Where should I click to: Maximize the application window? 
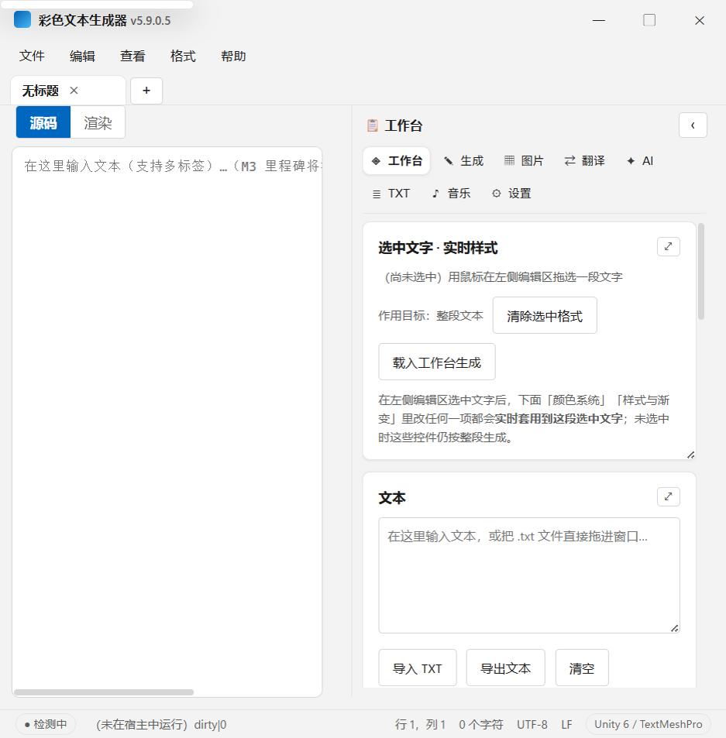pyautogui.click(x=649, y=20)
